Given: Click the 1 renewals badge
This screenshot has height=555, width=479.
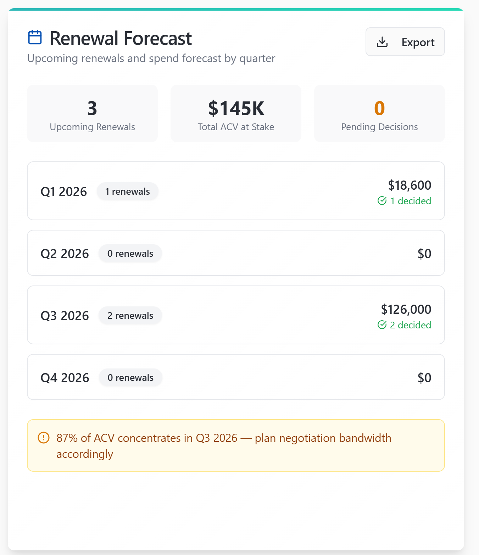Looking at the screenshot, I should pyautogui.click(x=128, y=192).
